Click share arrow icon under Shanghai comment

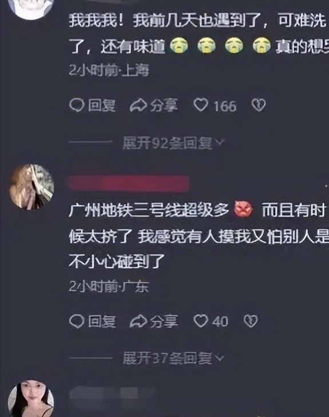pos(138,105)
